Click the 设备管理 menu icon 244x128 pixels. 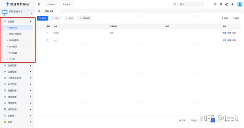(x=5, y=72)
